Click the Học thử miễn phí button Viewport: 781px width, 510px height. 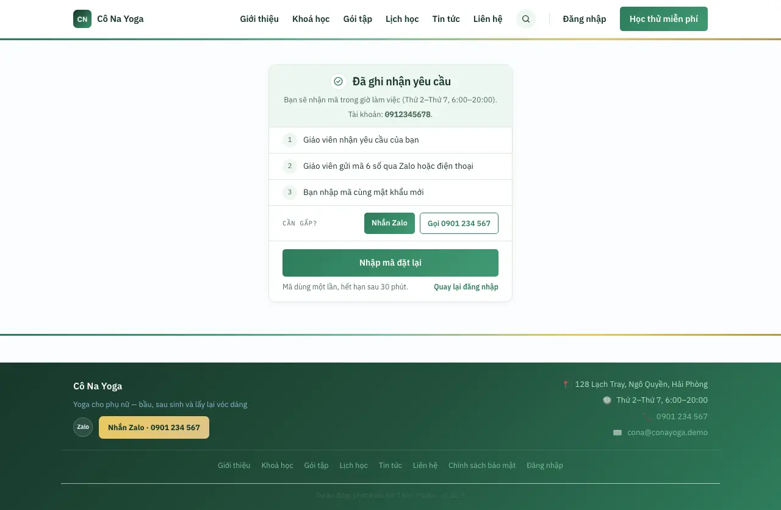click(x=664, y=19)
